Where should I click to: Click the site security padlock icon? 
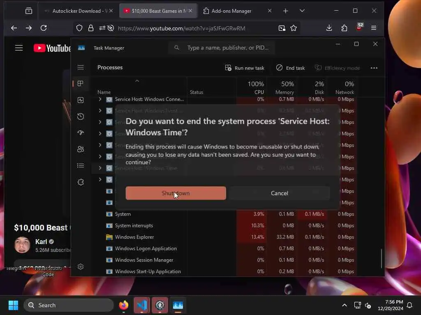point(91,28)
